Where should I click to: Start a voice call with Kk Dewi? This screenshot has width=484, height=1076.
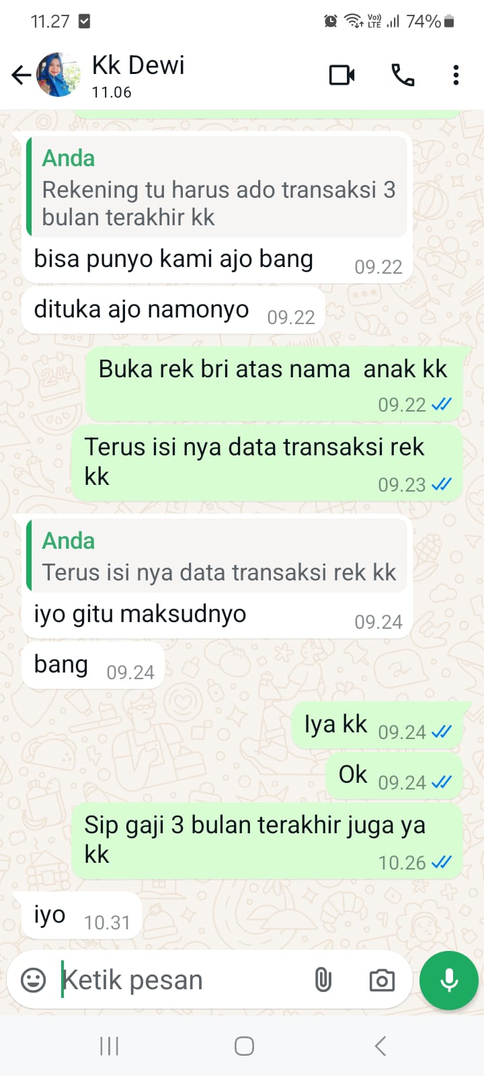pos(403,75)
